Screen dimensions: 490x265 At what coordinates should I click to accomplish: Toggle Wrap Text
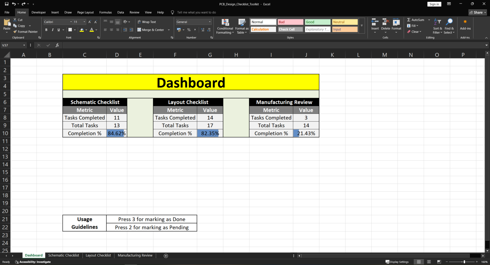click(147, 22)
